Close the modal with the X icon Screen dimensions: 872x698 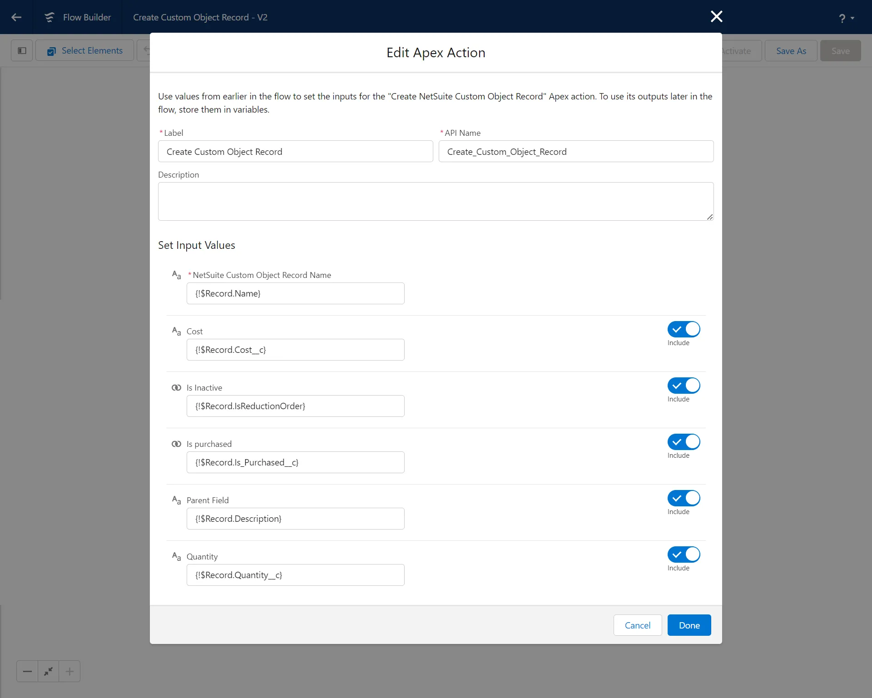[716, 17]
